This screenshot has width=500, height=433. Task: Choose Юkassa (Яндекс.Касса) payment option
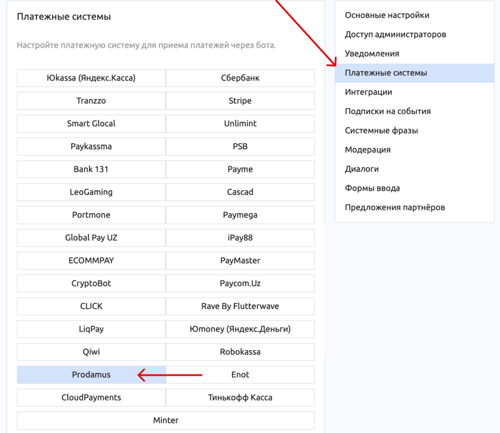(x=91, y=78)
